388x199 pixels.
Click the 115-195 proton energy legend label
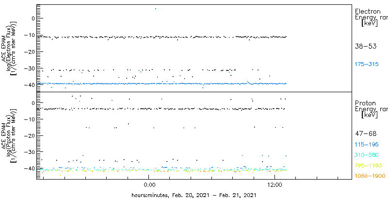[367, 145]
